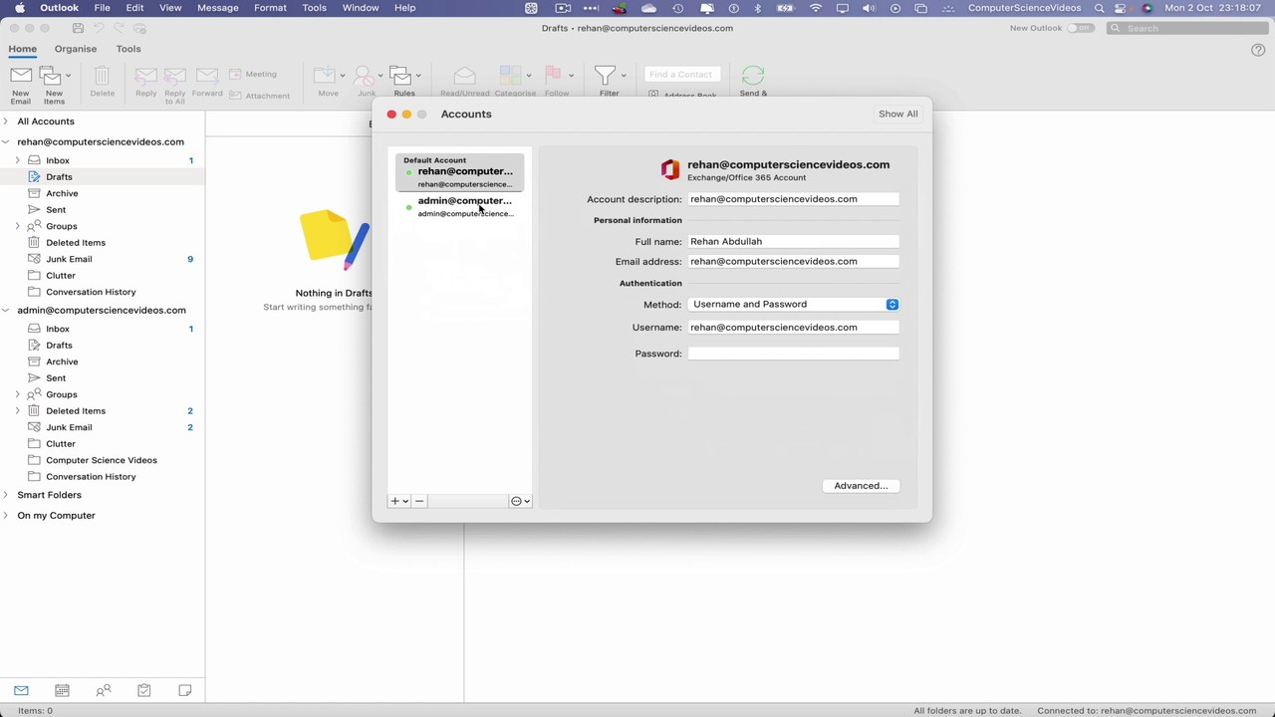Toggle the New Outlook switch

(1080, 28)
